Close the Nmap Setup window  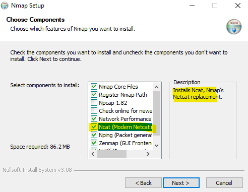[238, 6]
